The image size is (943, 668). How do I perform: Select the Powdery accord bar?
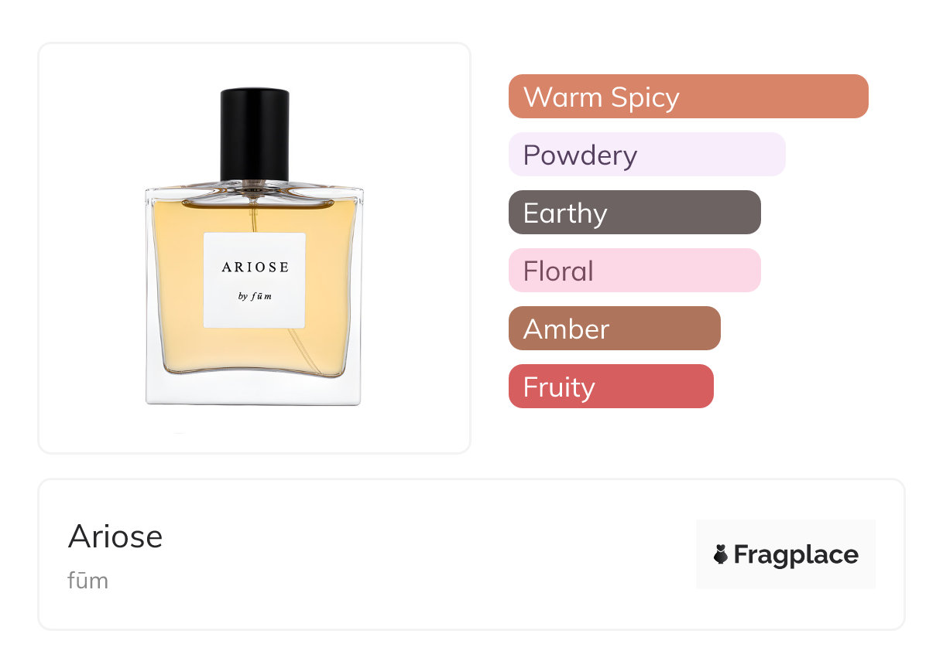647,155
